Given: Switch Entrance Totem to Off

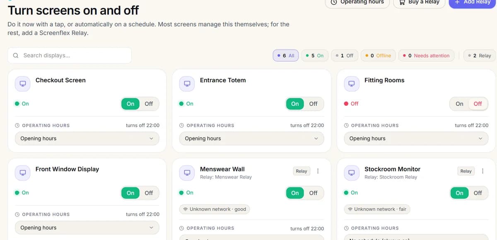Looking at the screenshot, I should 313,104.
